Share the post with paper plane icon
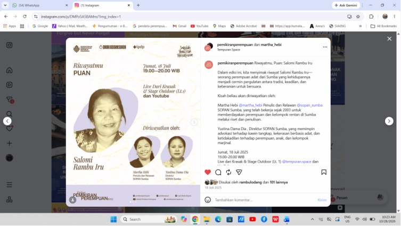401x226 pixels. 239,172
